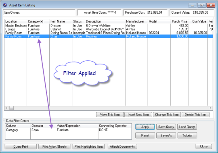Click the Curr Value column header

point(198,21)
